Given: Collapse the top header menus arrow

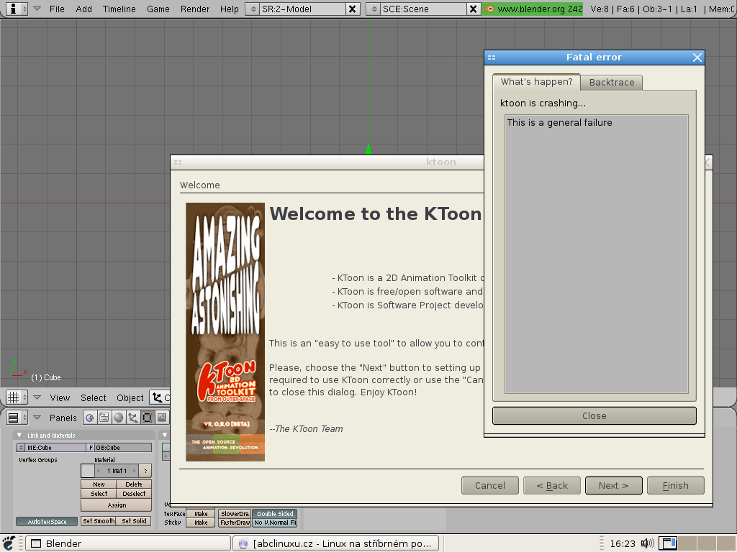Looking at the screenshot, I should (37, 9).
